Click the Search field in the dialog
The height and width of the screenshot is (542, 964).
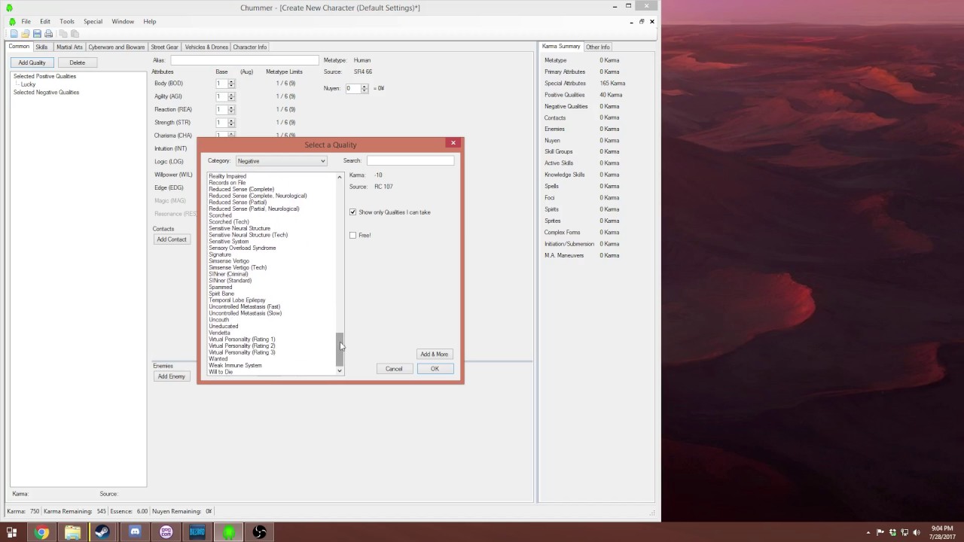click(410, 160)
